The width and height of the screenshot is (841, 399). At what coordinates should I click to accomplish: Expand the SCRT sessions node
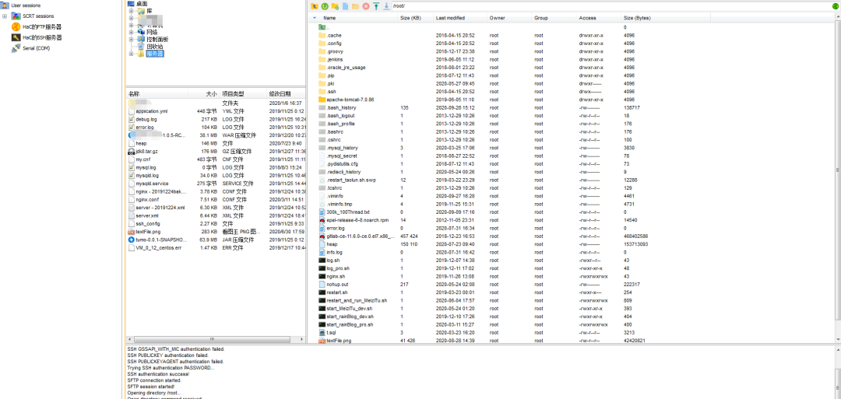tap(5, 16)
